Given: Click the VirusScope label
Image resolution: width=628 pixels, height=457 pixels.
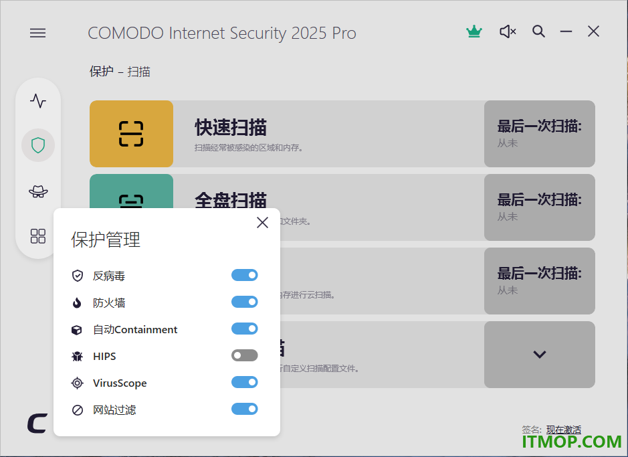Looking at the screenshot, I should tap(120, 383).
